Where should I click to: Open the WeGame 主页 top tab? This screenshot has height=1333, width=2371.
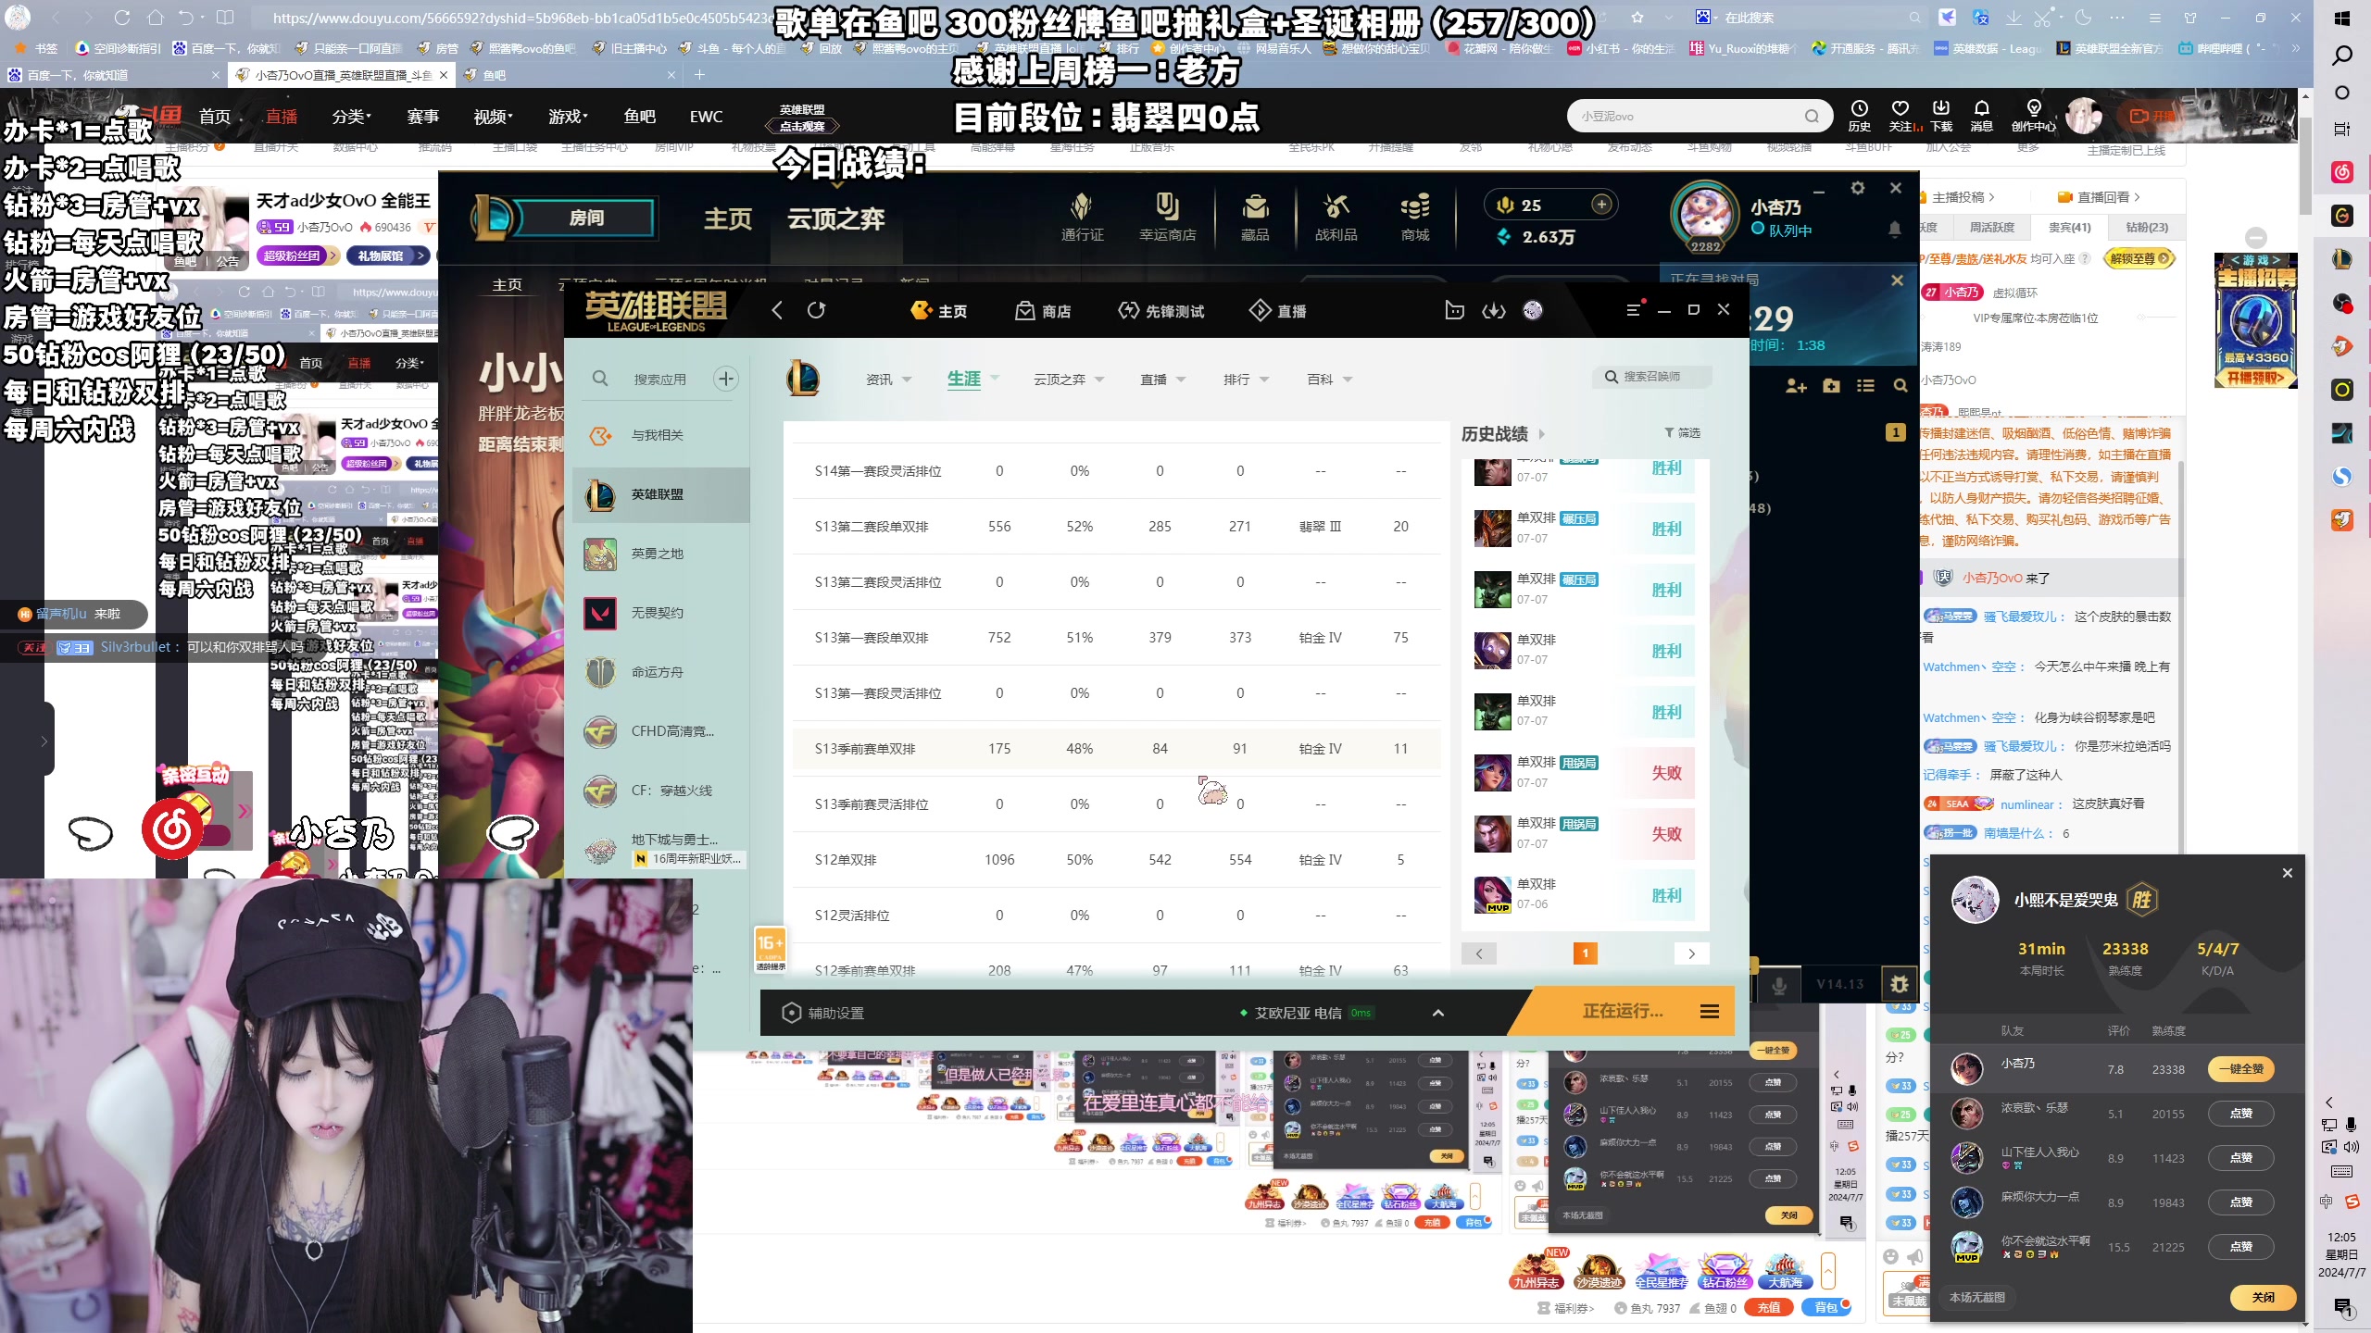tap(939, 311)
